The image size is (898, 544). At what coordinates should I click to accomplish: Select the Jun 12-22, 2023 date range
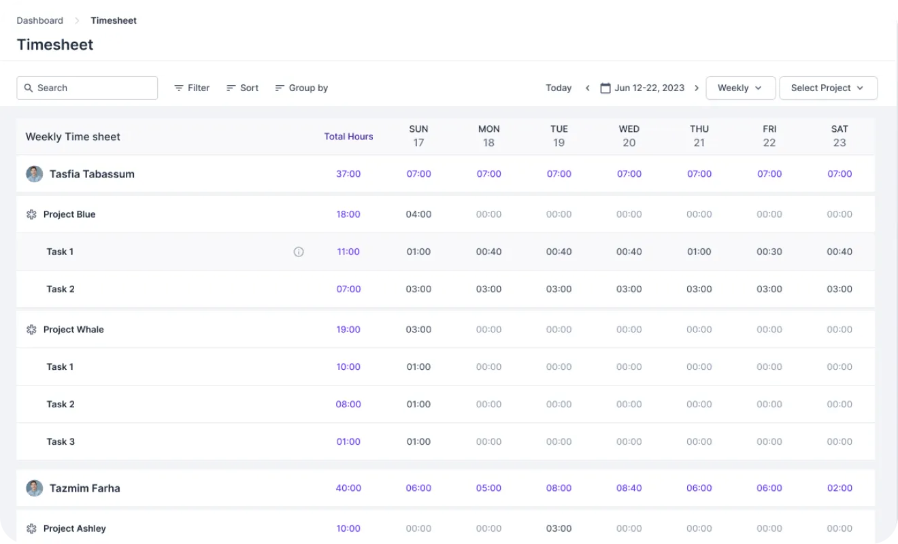pyautogui.click(x=650, y=88)
